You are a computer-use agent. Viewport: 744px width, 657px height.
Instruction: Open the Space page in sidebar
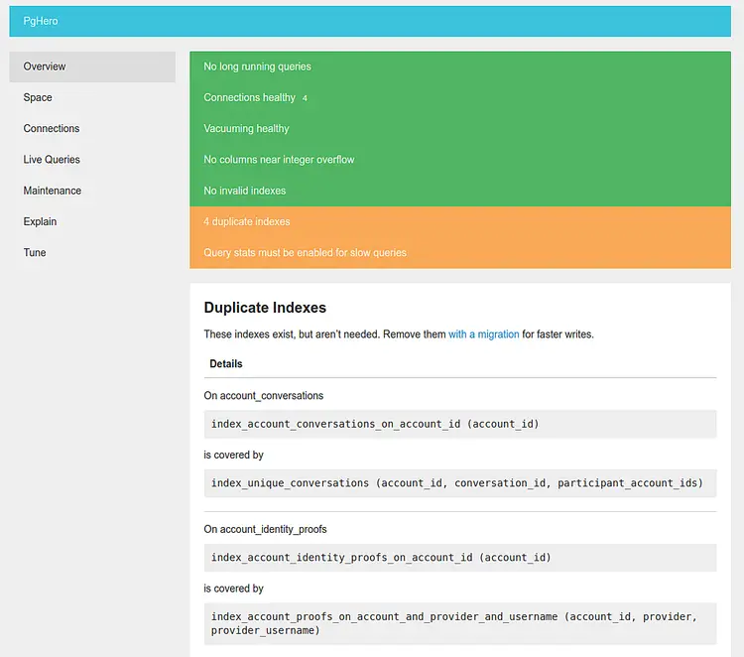point(92,97)
